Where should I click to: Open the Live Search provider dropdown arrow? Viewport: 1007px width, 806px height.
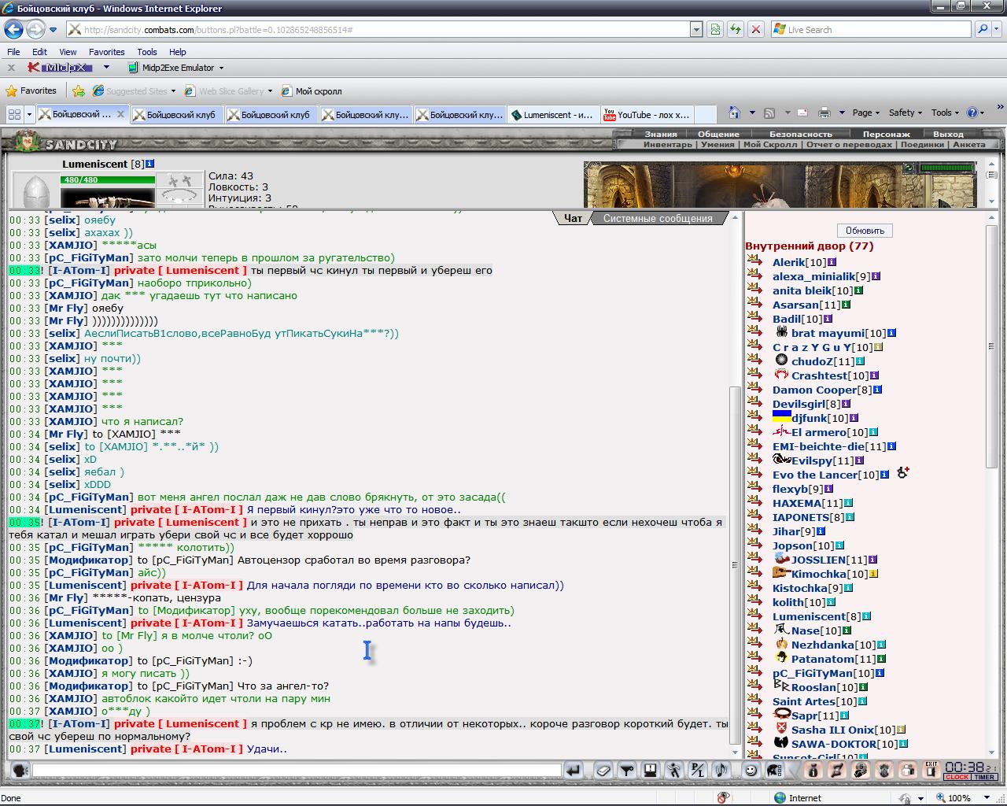pos(996,30)
